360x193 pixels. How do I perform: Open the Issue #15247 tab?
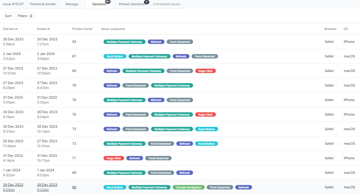coord(13,4)
